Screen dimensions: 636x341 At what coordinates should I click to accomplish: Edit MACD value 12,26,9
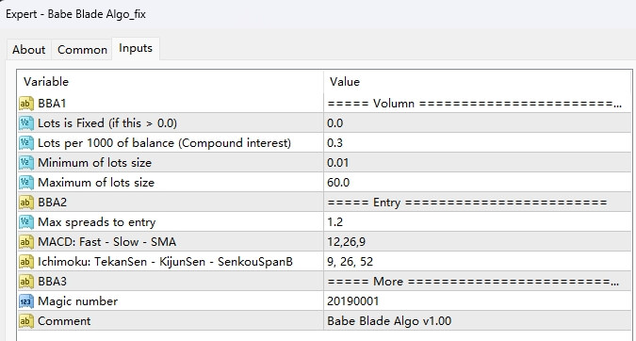pos(478,242)
